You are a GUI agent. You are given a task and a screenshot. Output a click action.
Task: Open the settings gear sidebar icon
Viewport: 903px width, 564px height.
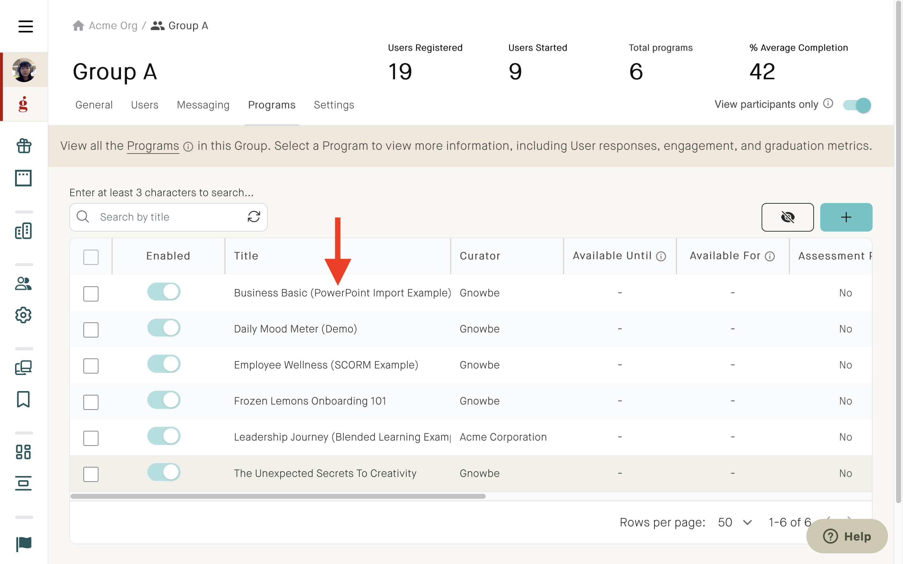coord(24,315)
